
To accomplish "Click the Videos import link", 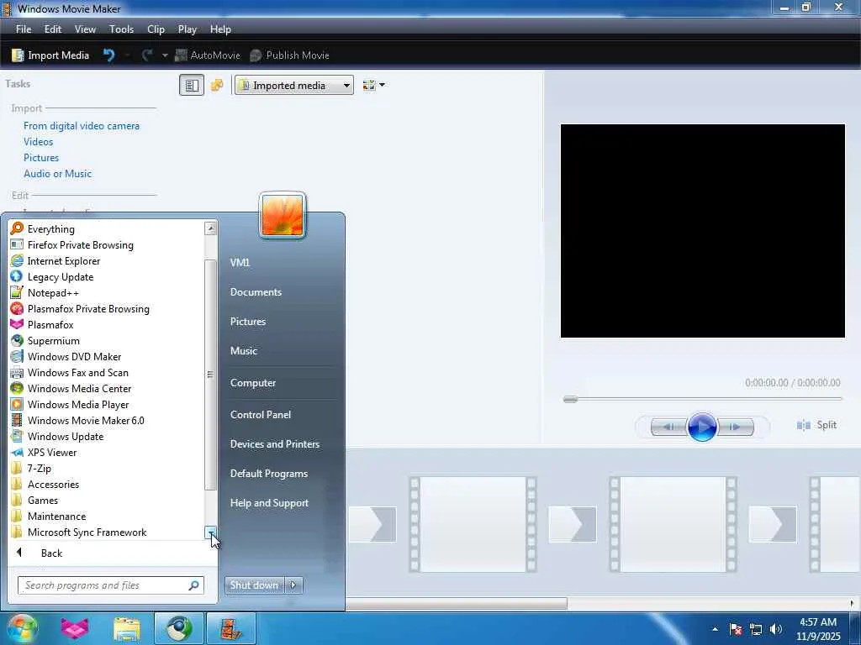I will coord(39,141).
